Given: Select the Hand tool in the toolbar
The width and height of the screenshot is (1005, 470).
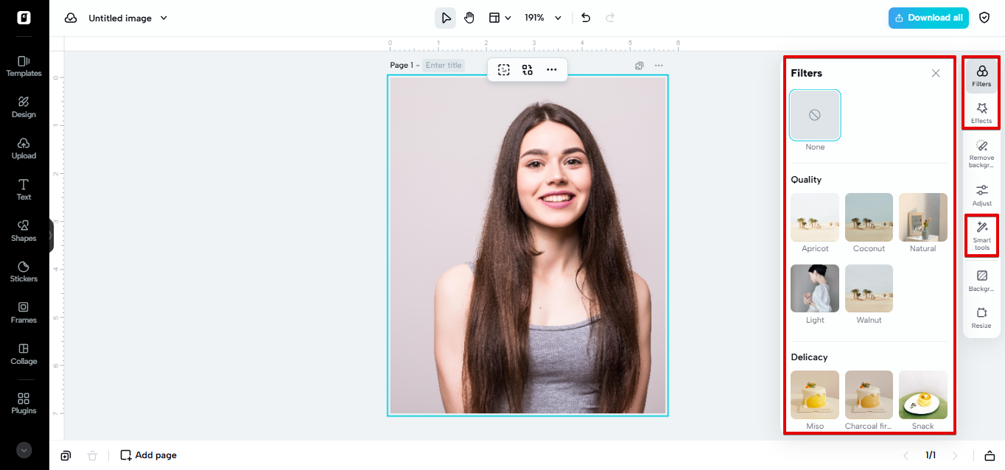Looking at the screenshot, I should pyautogui.click(x=469, y=17).
